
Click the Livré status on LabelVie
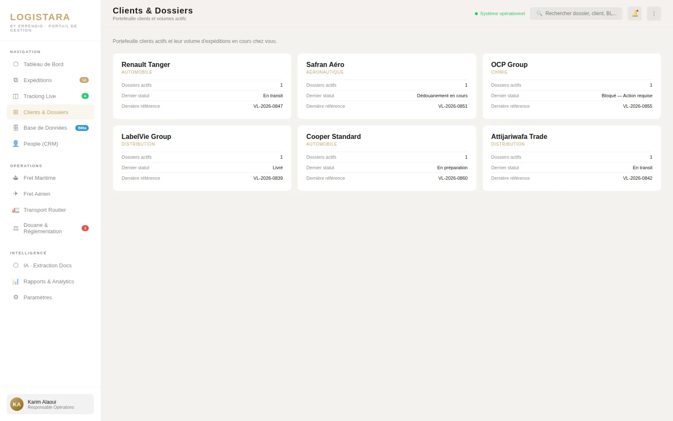pos(278,168)
